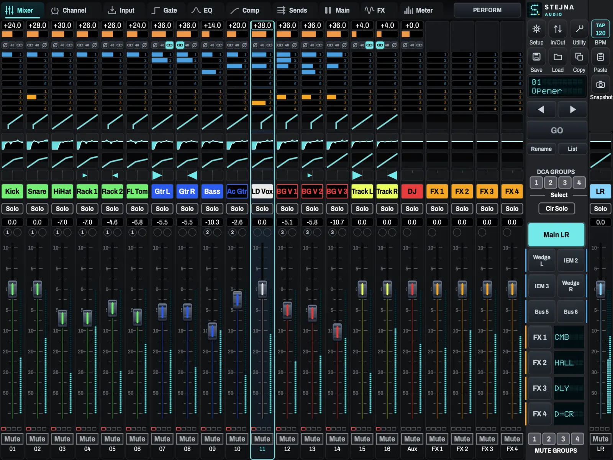Switch to the Meter tab

click(419, 10)
